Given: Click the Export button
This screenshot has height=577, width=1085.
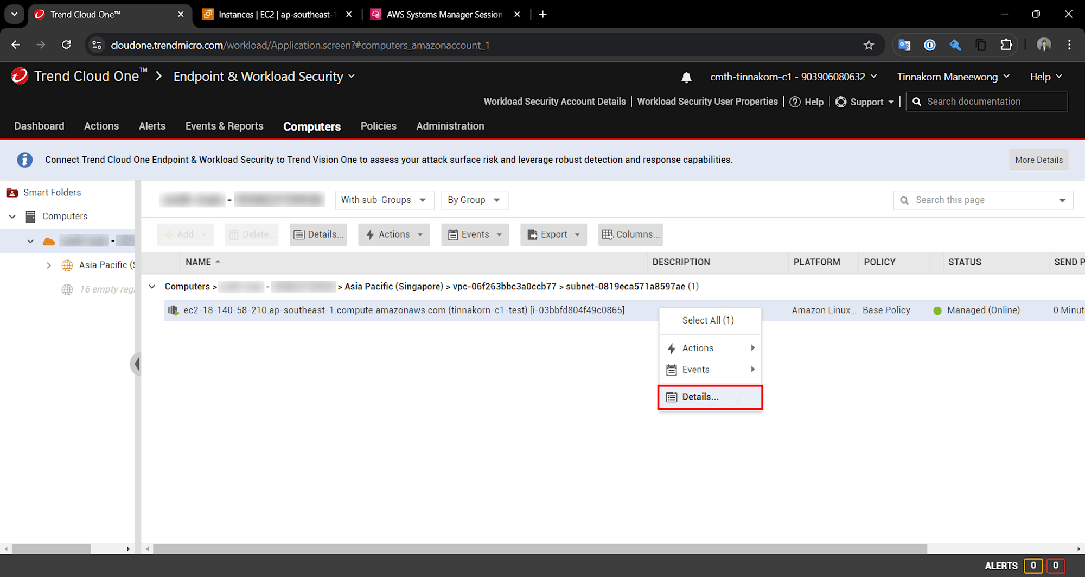Looking at the screenshot, I should (x=553, y=234).
